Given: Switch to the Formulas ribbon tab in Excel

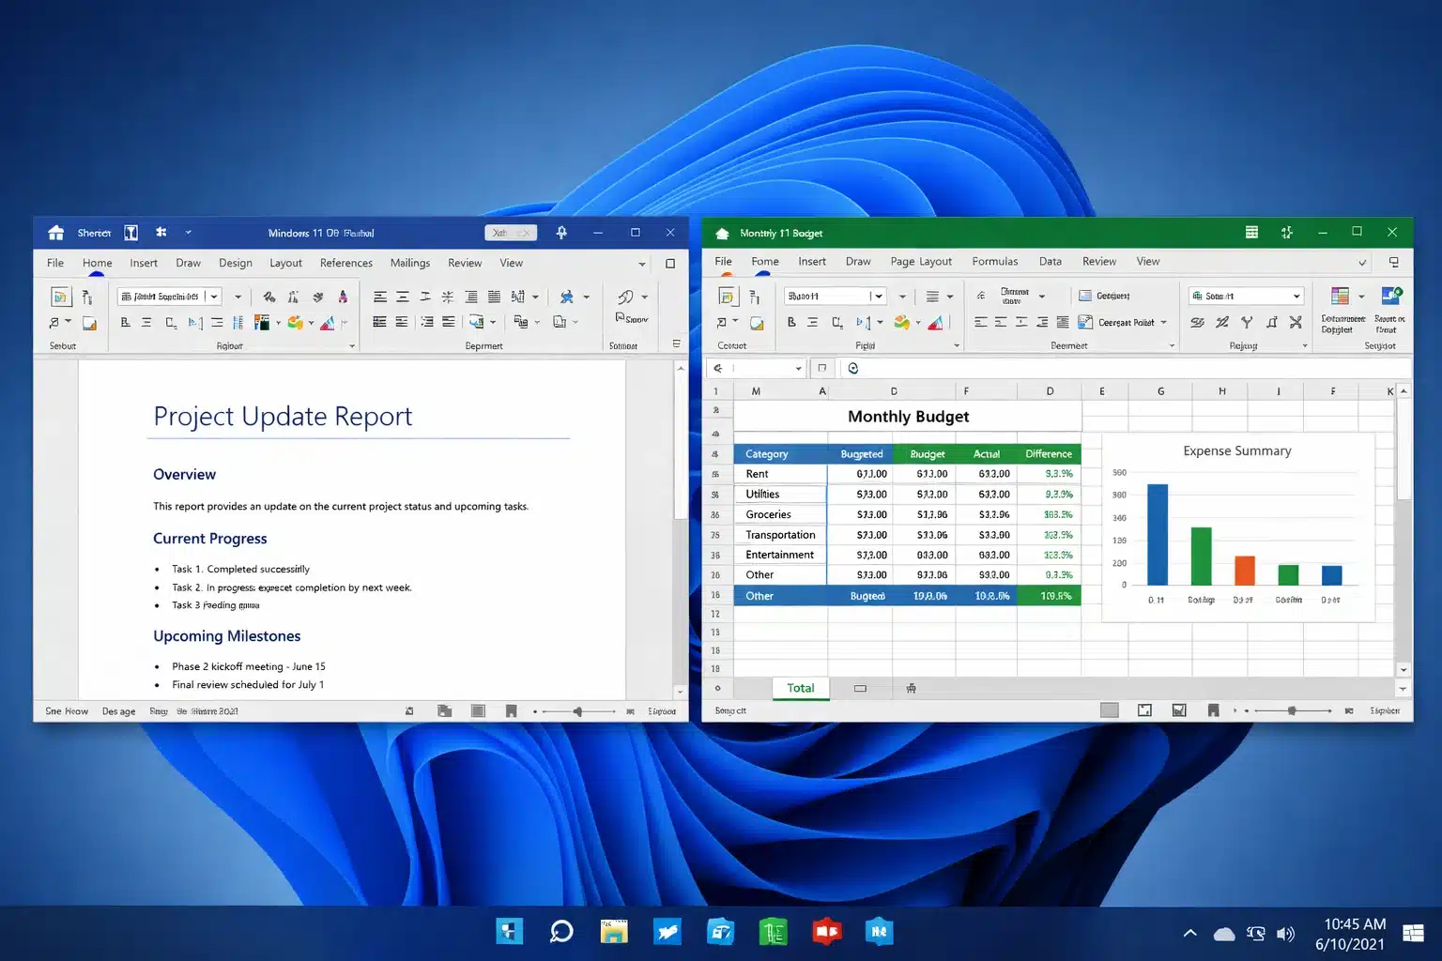Looking at the screenshot, I should 995,261.
